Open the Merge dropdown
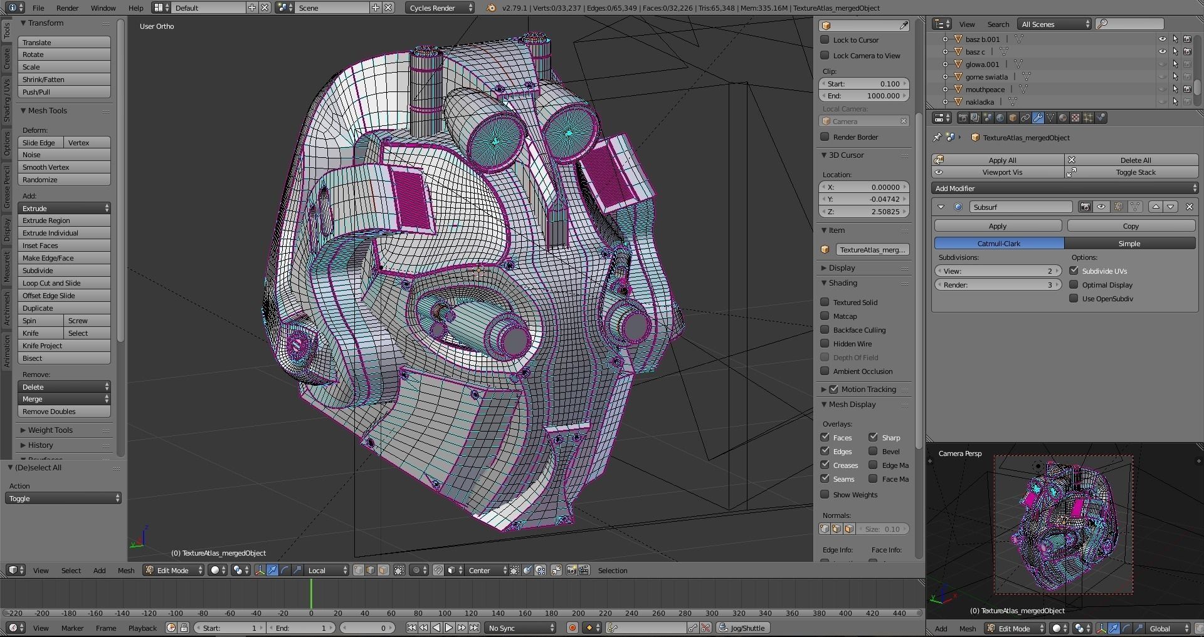Image resolution: width=1204 pixels, height=637 pixels. [x=64, y=399]
